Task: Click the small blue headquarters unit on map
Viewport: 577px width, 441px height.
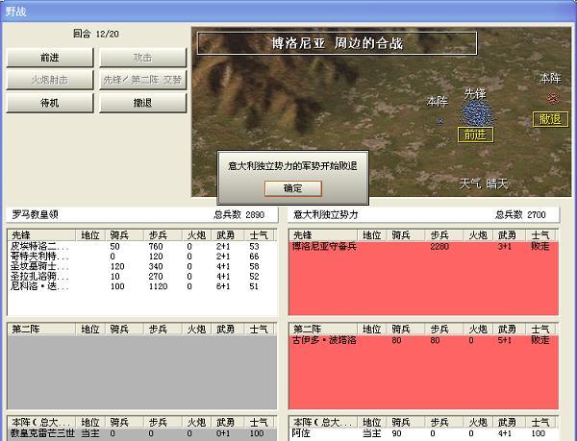Action: 440,121
